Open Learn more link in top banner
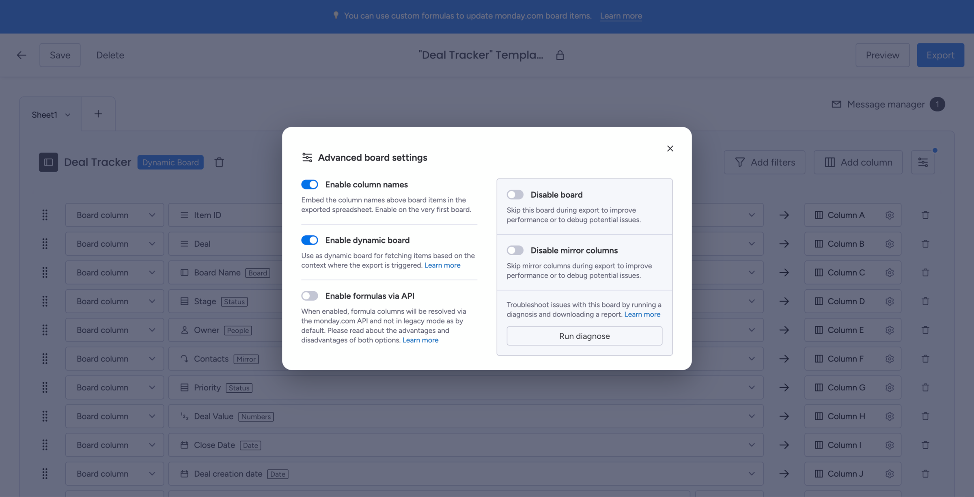 [621, 16]
